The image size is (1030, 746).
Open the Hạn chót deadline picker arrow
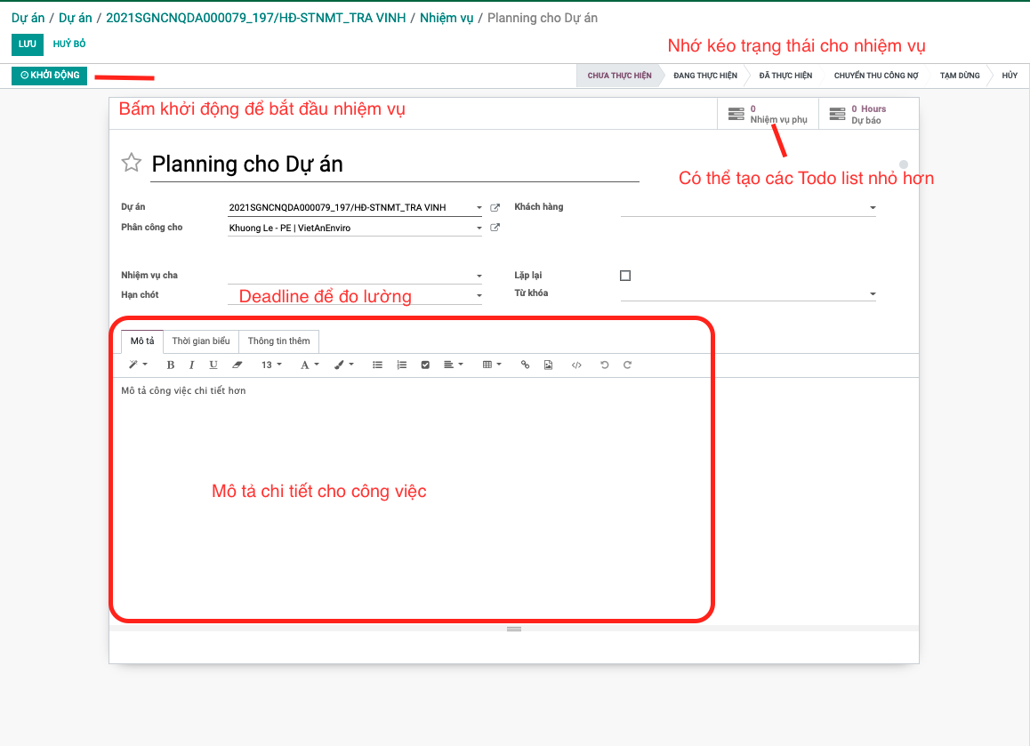(x=479, y=295)
